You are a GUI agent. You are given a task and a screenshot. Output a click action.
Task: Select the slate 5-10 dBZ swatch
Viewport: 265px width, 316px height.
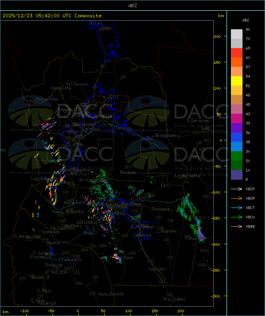point(237,175)
